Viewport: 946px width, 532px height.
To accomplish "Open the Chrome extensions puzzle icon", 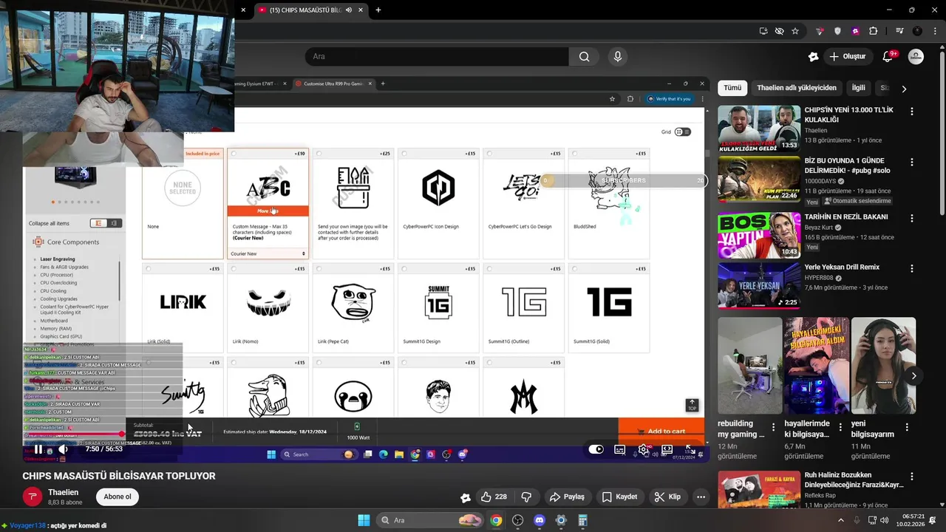I will (874, 31).
